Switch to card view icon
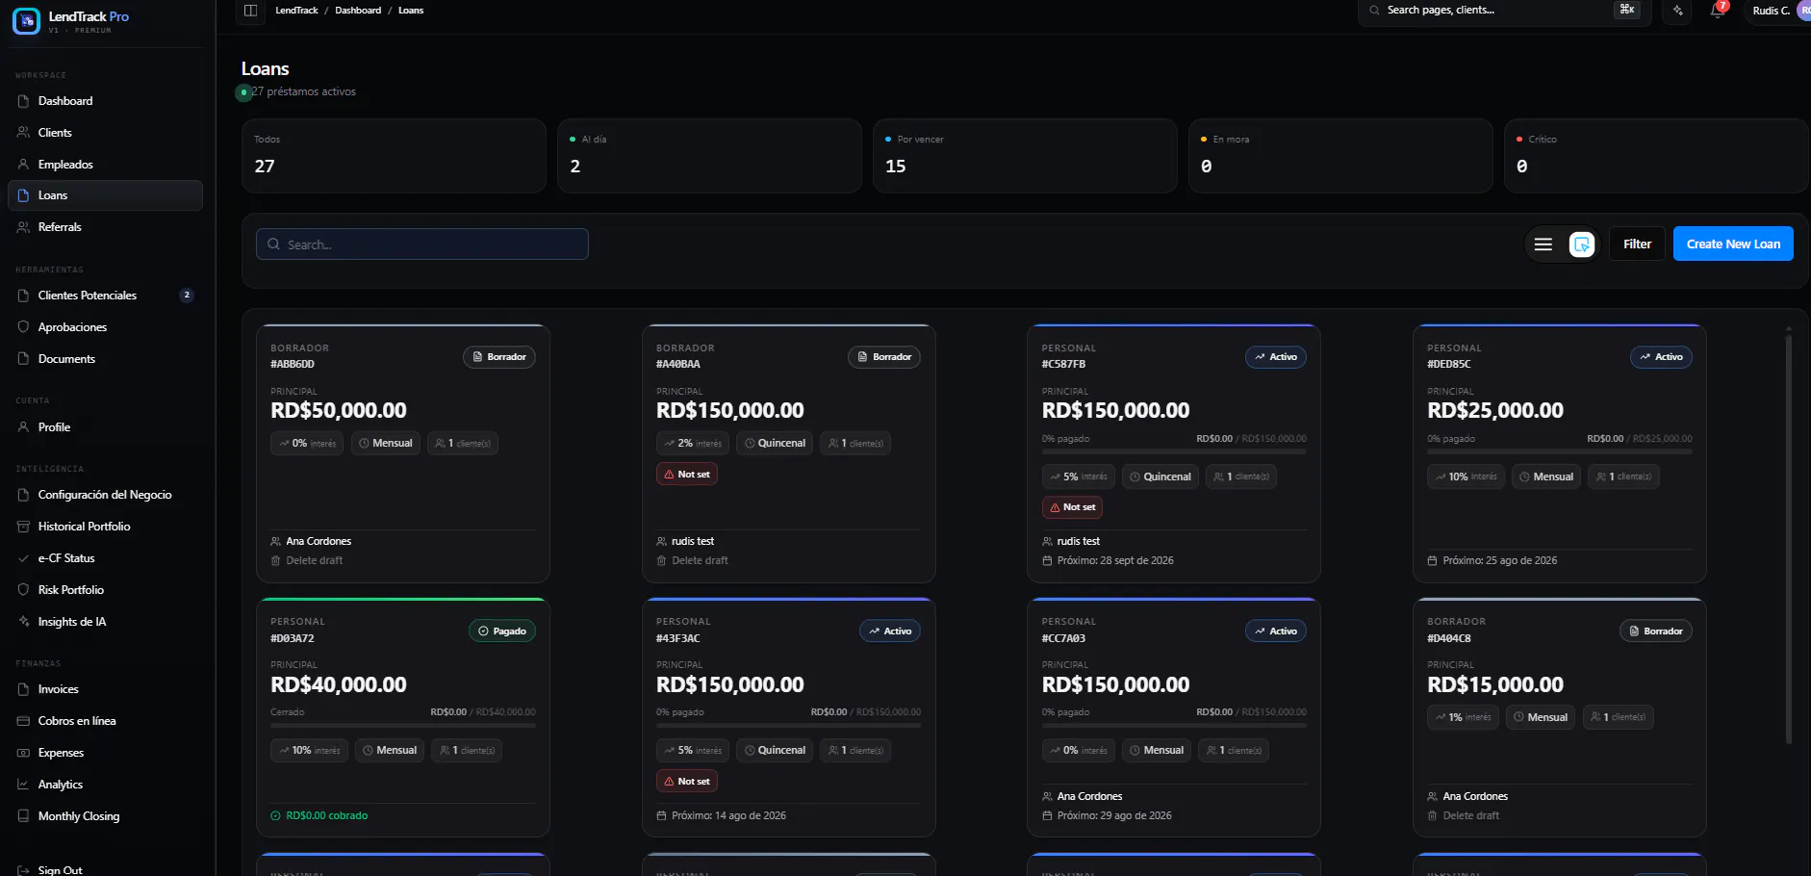 1582,245
